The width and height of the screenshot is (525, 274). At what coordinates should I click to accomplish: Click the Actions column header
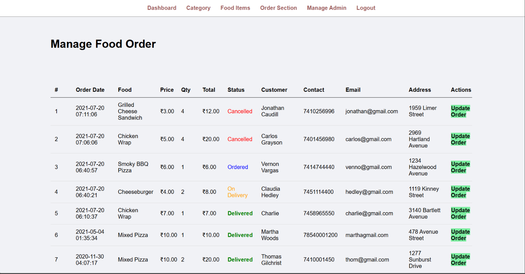(x=461, y=90)
